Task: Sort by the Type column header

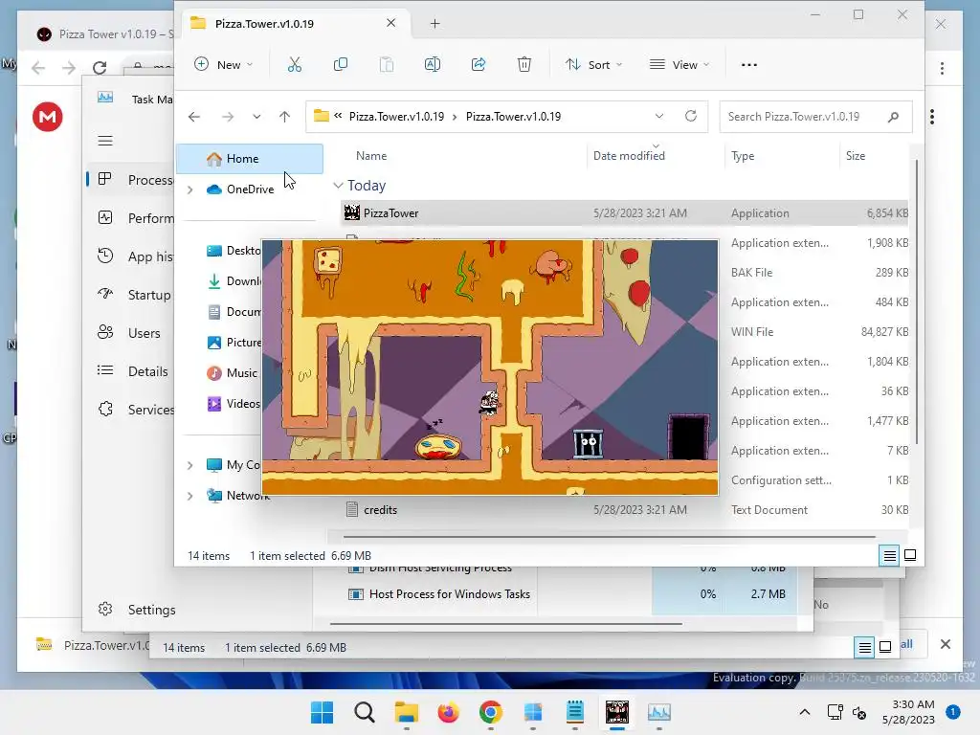Action: coord(743,156)
